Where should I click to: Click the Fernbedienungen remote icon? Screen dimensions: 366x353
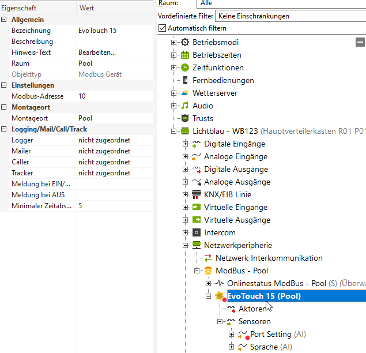click(x=185, y=80)
